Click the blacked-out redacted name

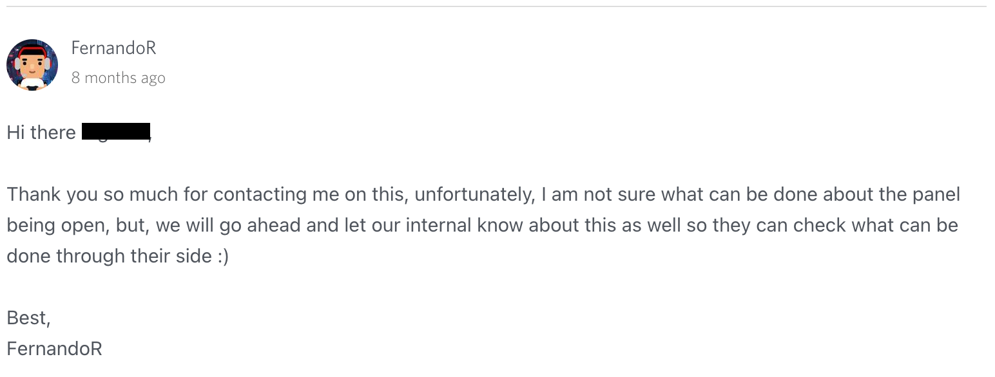[116, 132]
